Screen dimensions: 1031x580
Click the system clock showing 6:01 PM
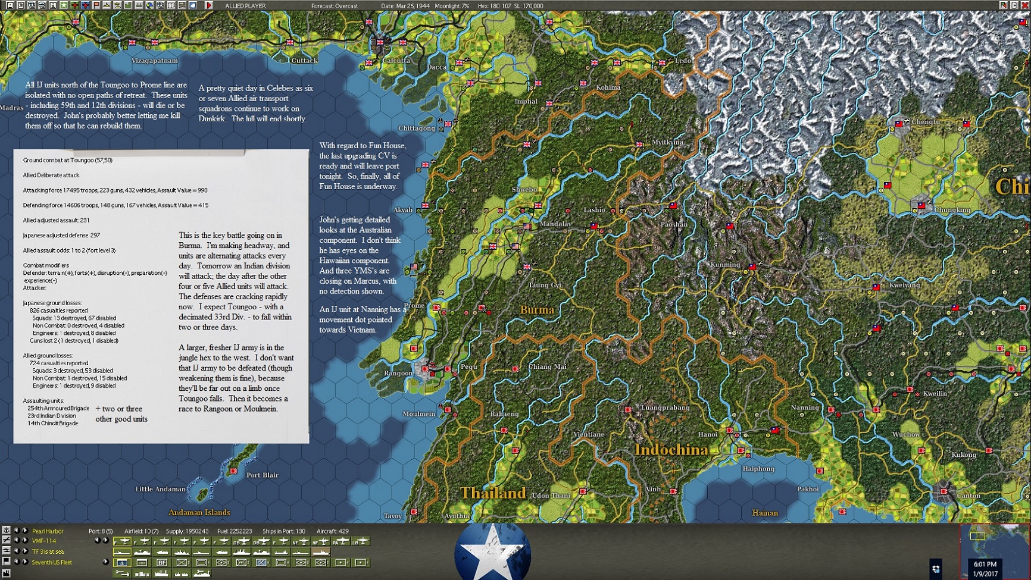985,564
